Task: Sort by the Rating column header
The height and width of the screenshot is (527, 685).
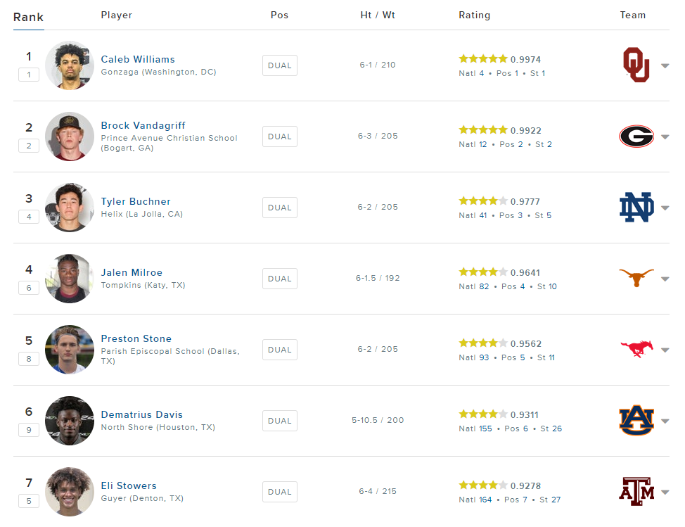Action: pos(474,15)
